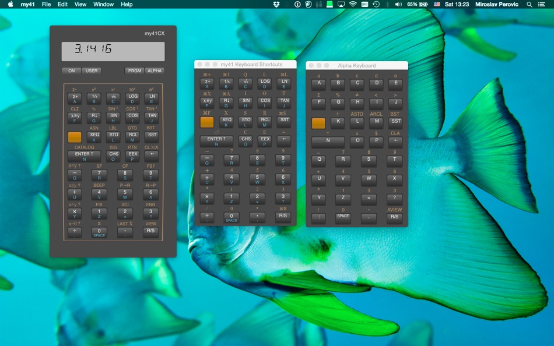Click SST key on my41CX calculator
The height and width of the screenshot is (346, 554).
point(152,137)
